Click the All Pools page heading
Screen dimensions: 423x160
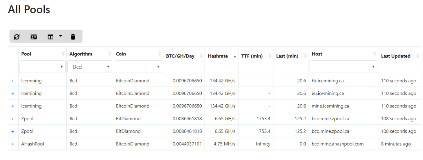click(29, 10)
